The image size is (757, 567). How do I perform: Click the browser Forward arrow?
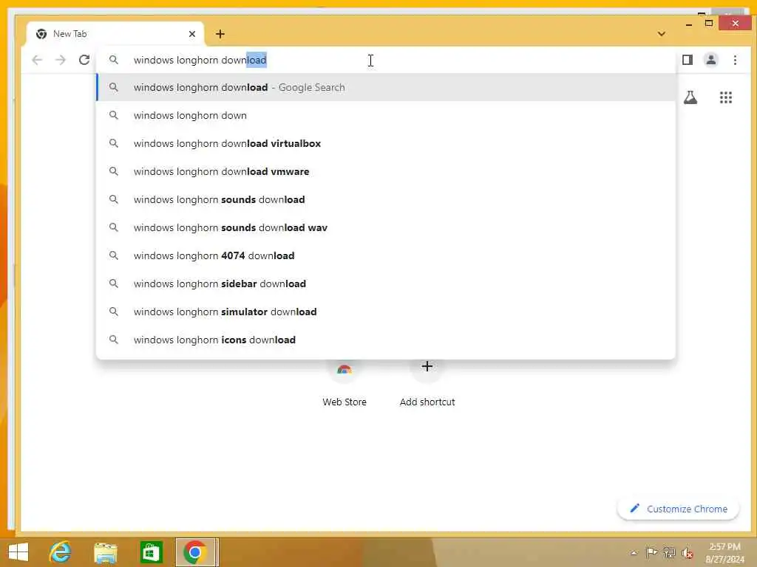[x=61, y=60]
